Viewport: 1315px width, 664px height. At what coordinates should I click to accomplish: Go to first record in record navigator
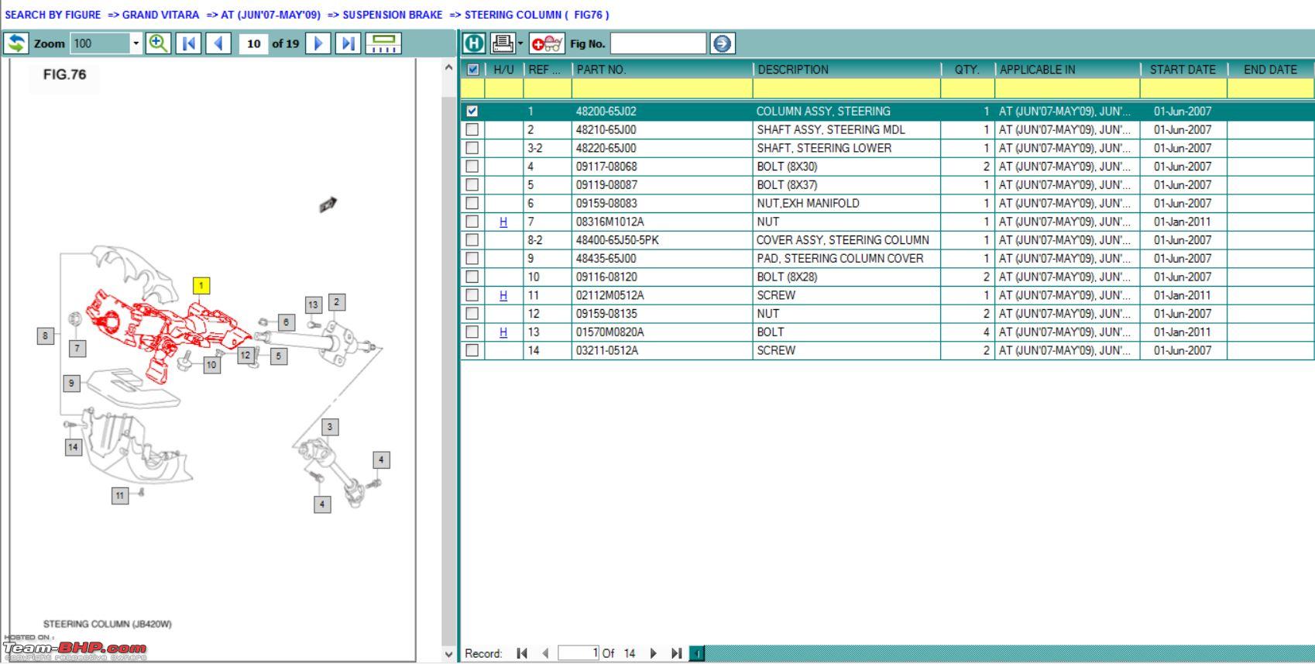tap(522, 653)
